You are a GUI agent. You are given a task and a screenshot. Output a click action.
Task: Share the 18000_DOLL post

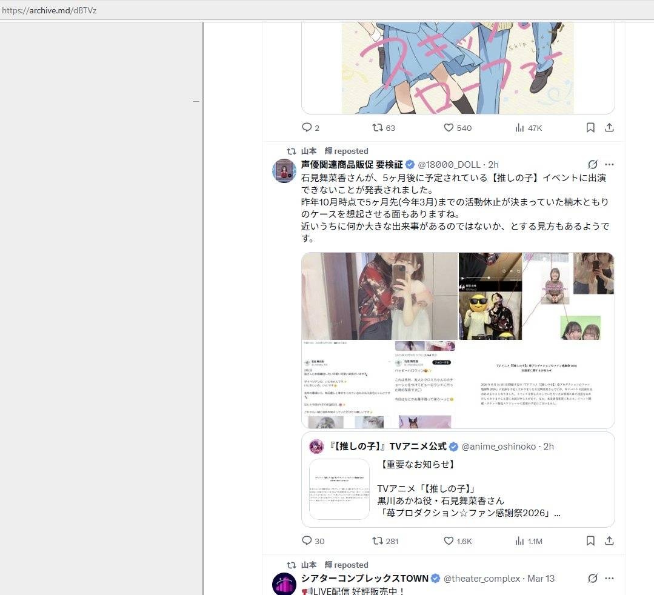coord(609,540)
